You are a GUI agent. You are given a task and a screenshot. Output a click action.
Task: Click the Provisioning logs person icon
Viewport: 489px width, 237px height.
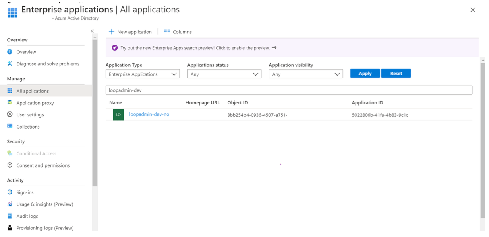coord(10,228)
